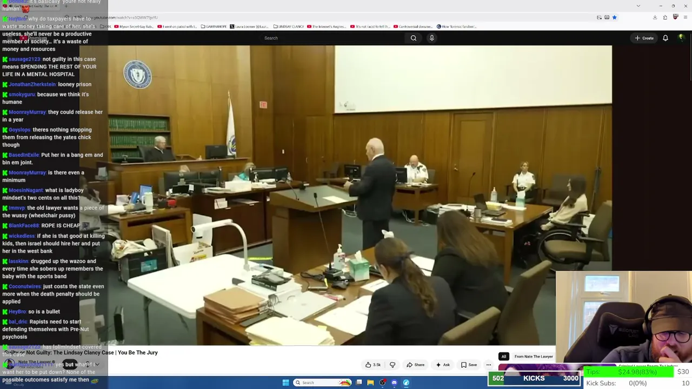This screenshot has width=692, height=389.
Task: Open File Explorer from the taskbar
Action: 370,383
